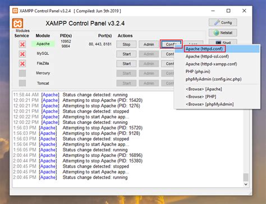Click MySQL Config dropdown button
The width and height of the screenshot is (266, 204).
tap(168, 54)
